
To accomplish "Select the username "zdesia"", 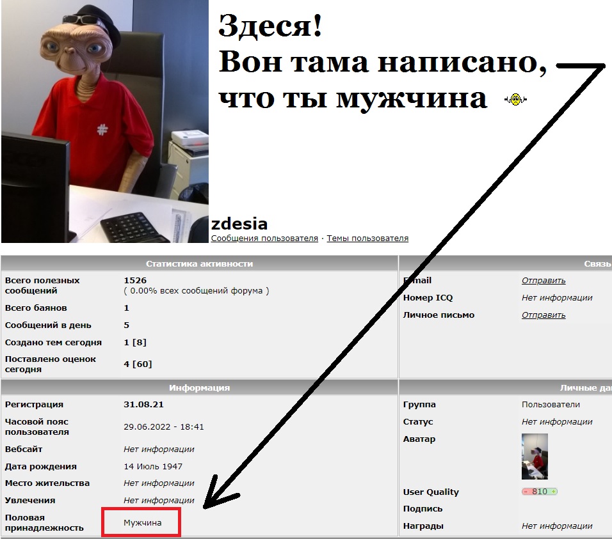I will pos(239,224).
